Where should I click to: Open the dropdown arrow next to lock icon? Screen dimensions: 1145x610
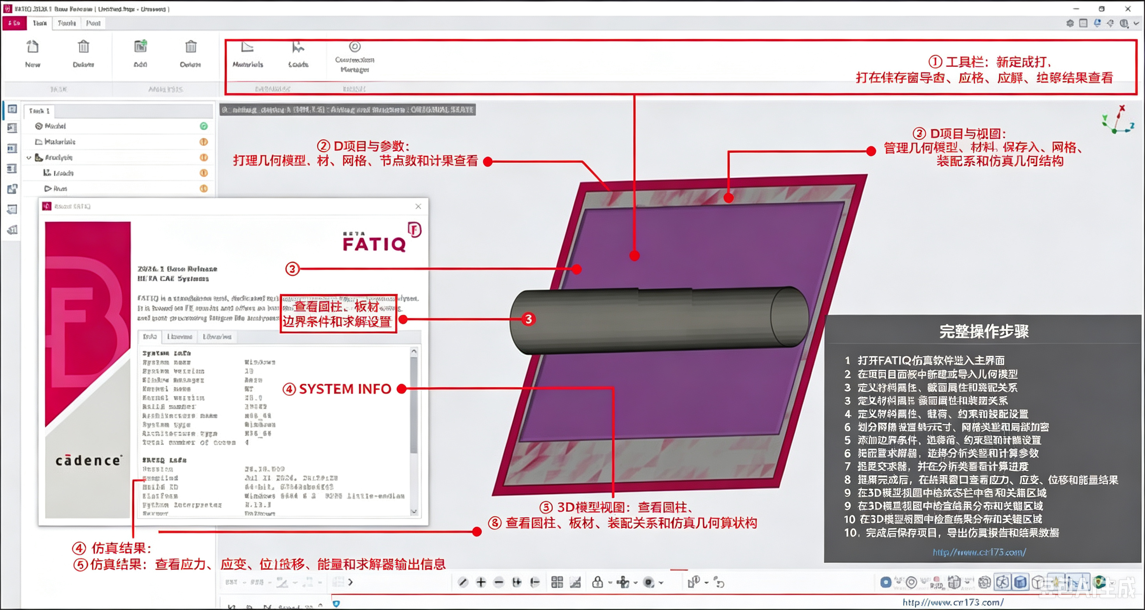click(610, 582)
